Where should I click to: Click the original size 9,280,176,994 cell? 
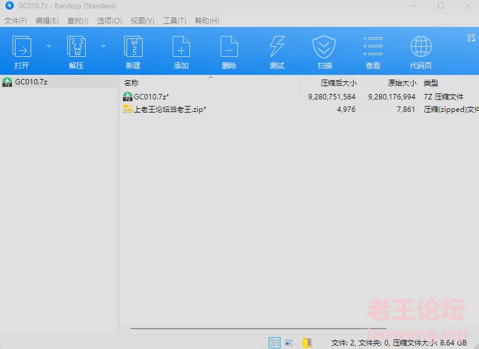tap(391, 97)
